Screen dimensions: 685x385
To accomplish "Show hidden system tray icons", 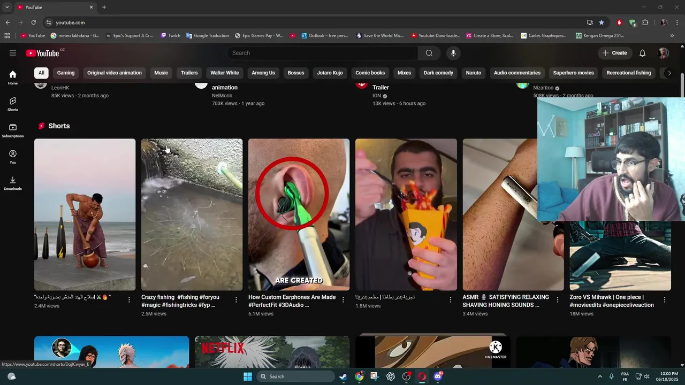I will tap(599, 376).
